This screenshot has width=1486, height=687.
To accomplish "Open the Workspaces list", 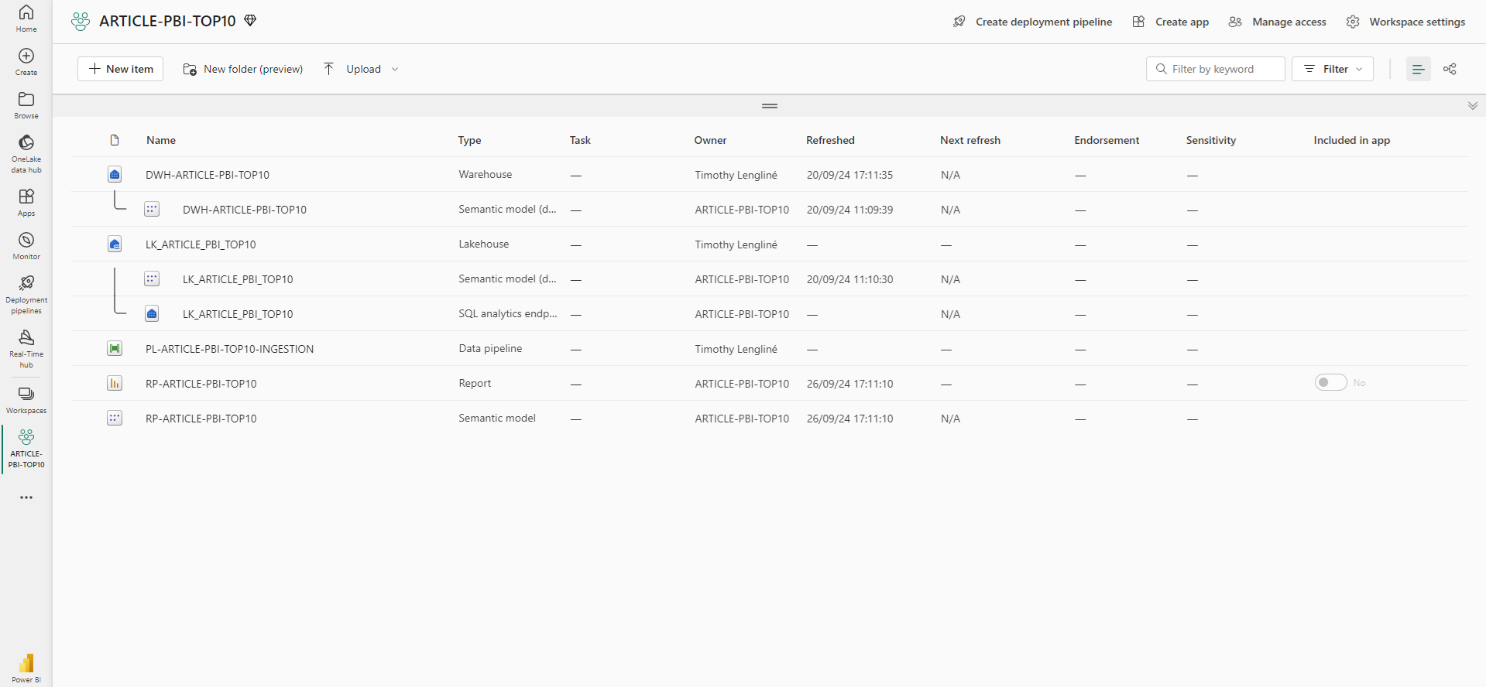I will [x=26, y=400].
